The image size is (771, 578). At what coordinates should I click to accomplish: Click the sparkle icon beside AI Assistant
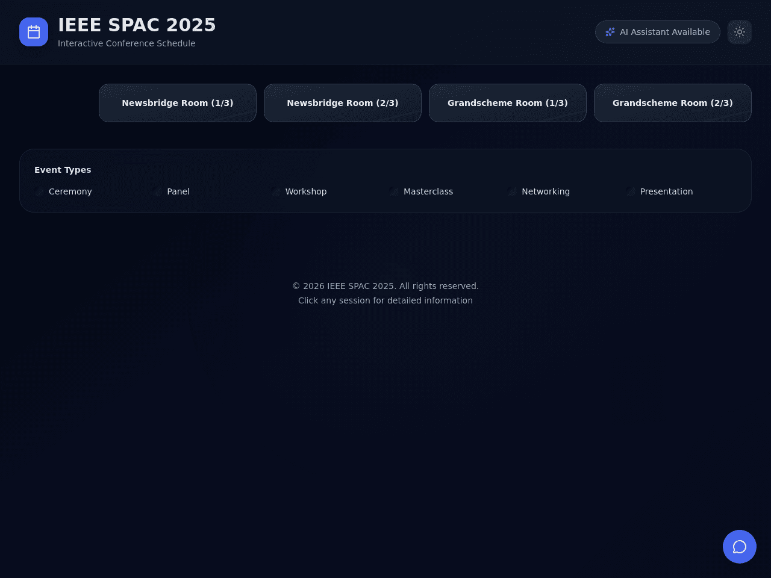pyautogui.click(x=610, y=32)
